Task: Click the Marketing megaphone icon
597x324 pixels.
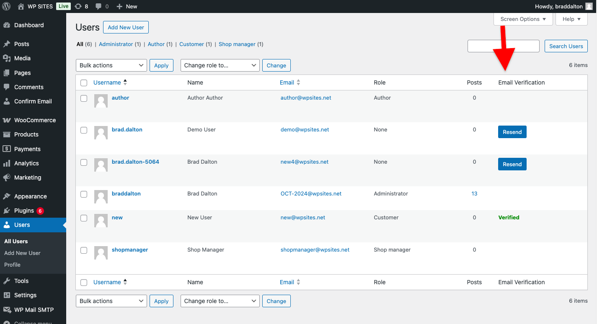Action: pyautogui.click(x=7, y=177)
